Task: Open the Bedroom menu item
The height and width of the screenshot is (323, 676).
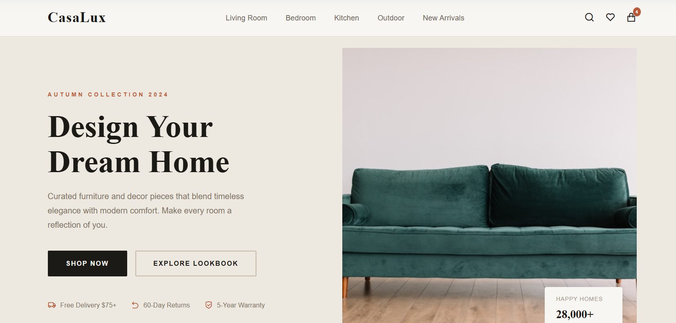Action: coord(301,18)
